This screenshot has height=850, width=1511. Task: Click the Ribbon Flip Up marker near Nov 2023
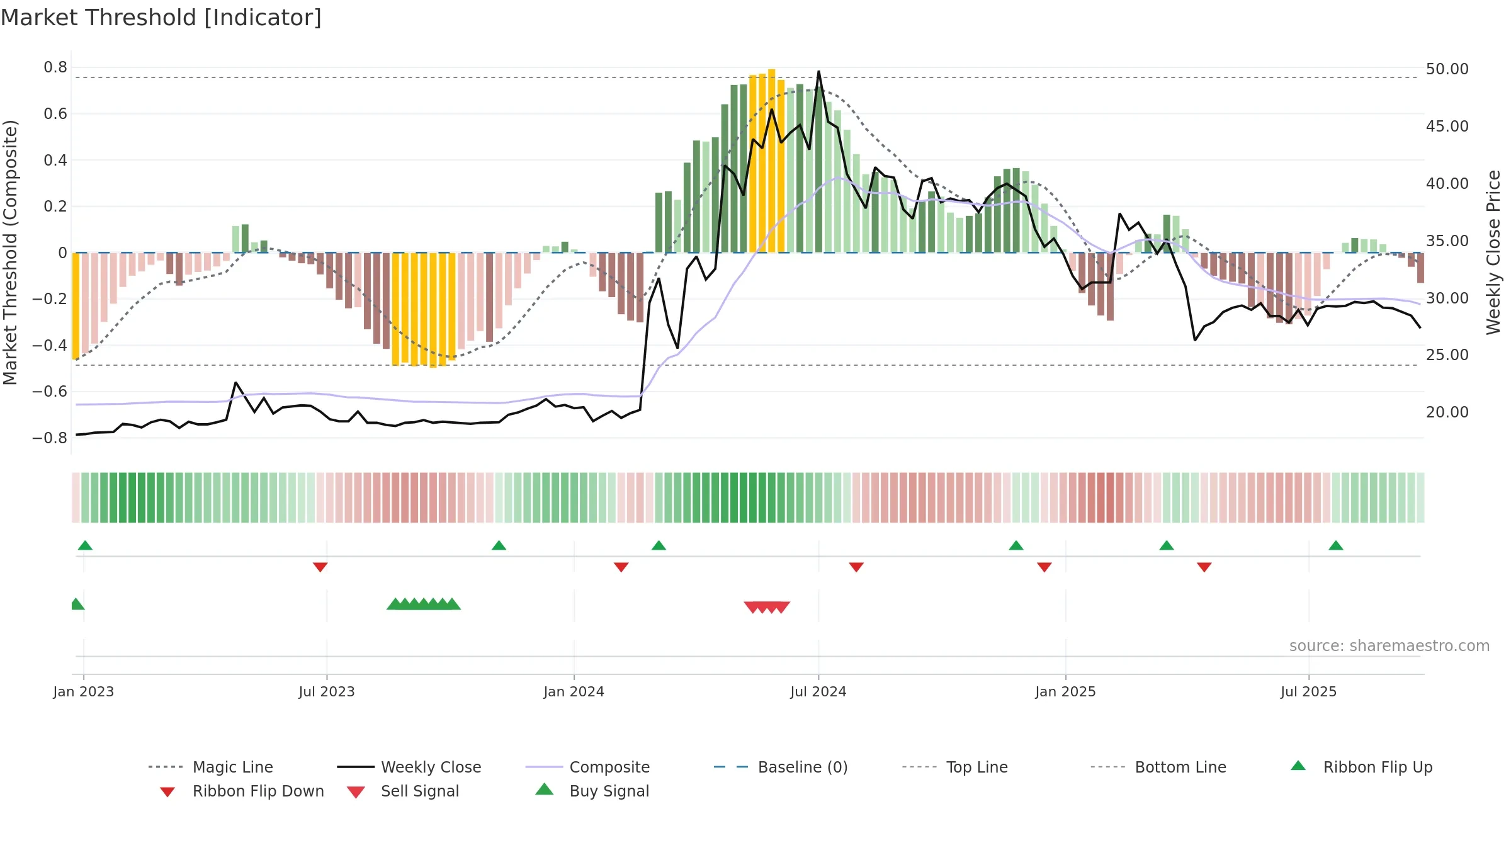499,545
